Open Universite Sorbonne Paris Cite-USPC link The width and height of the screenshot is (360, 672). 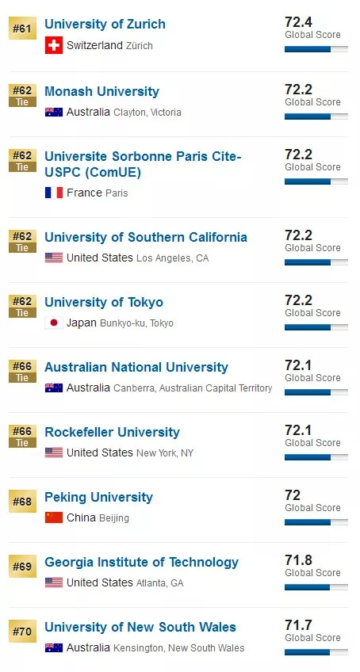click(x=144, y=164)
